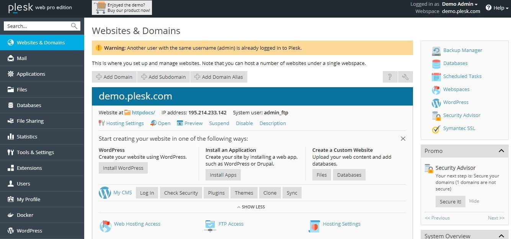
Task: Collapse the Promo panel
Action: point(501,151)
